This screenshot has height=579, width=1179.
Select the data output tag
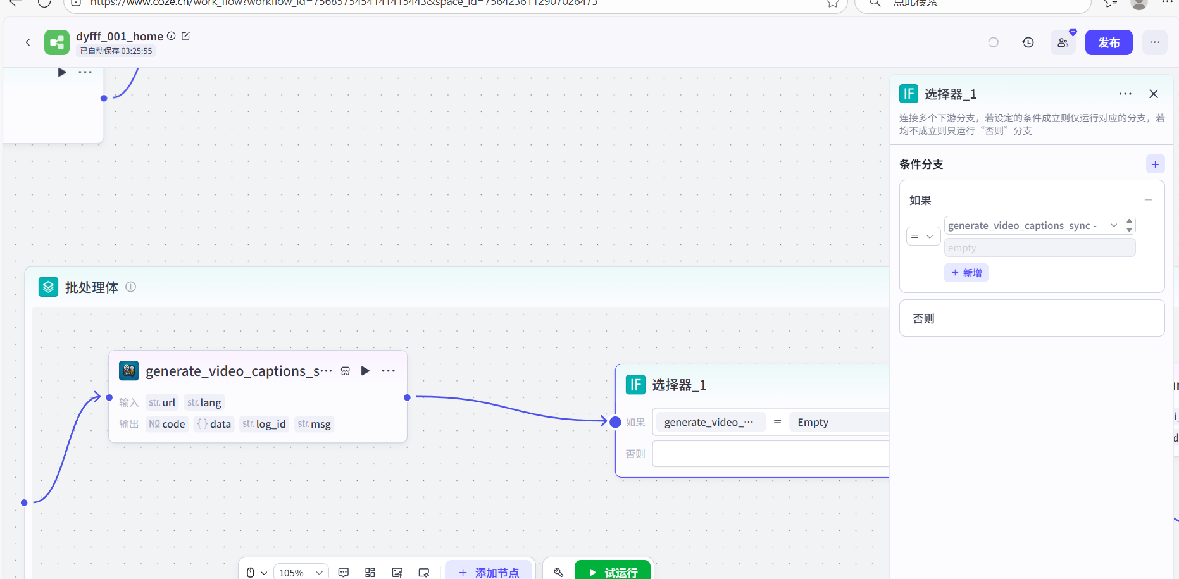(214, 424)
